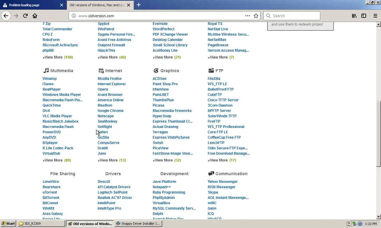The image size is (381, 228).
Task: Select Old versions of Windows tab
Action: (100, 5)
